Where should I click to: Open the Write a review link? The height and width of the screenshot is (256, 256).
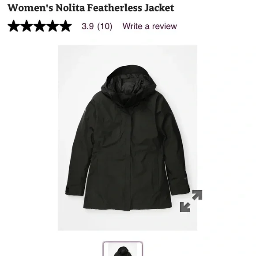tap(150, 26)
